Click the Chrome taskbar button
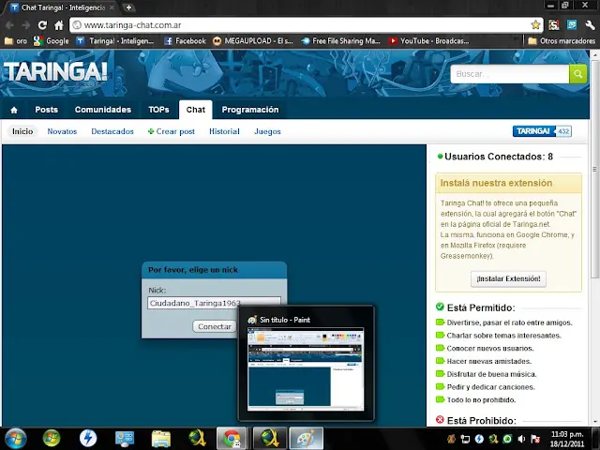The width and height of the screenshot is (600, 450). [232, 439]
